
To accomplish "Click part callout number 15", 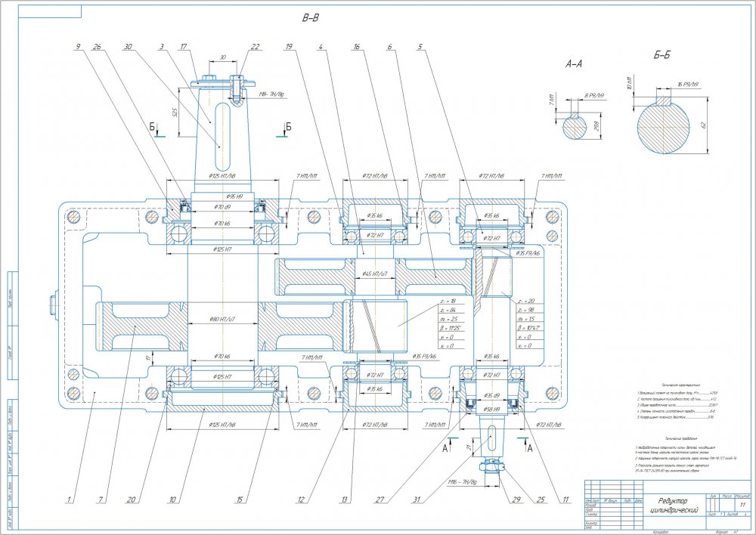I will click(x=239, y=499).
